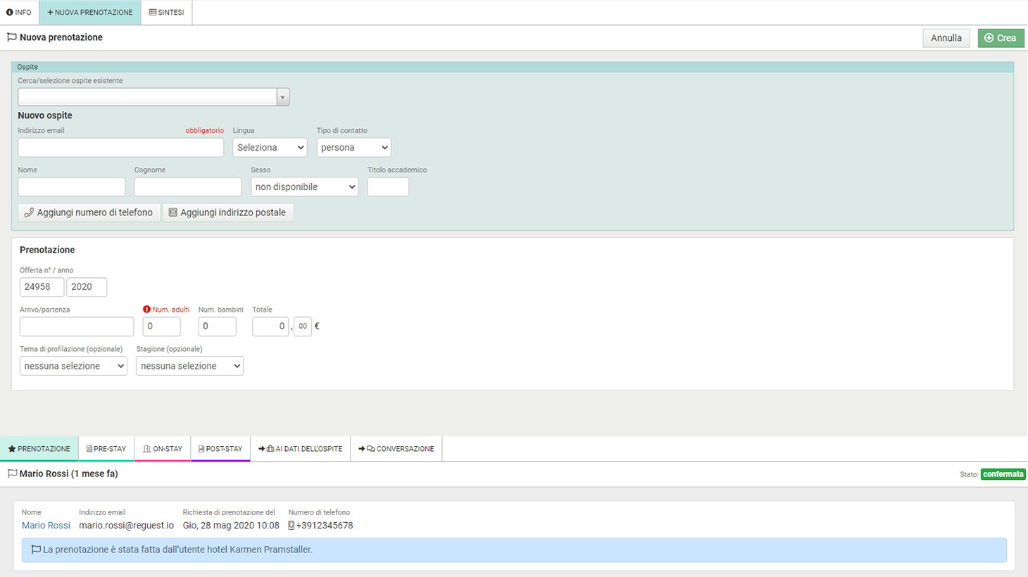Screen dimensions: 1028x577
Task: Select the POST-STAY tab
Action: (x=220, y=449)
